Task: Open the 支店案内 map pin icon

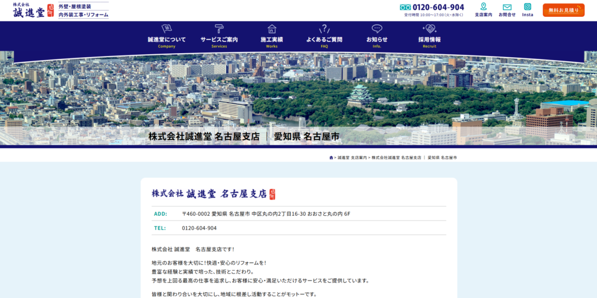Action: pyautogui.click(x=483, y=6)
